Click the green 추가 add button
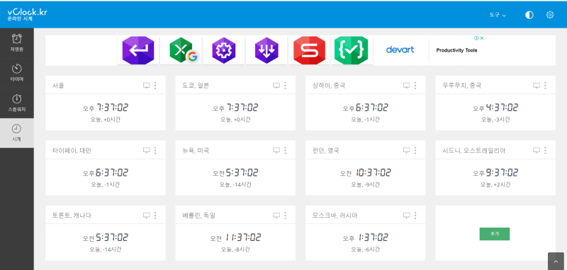Viewport: 567px width, 270px height. tap(494, 233)
